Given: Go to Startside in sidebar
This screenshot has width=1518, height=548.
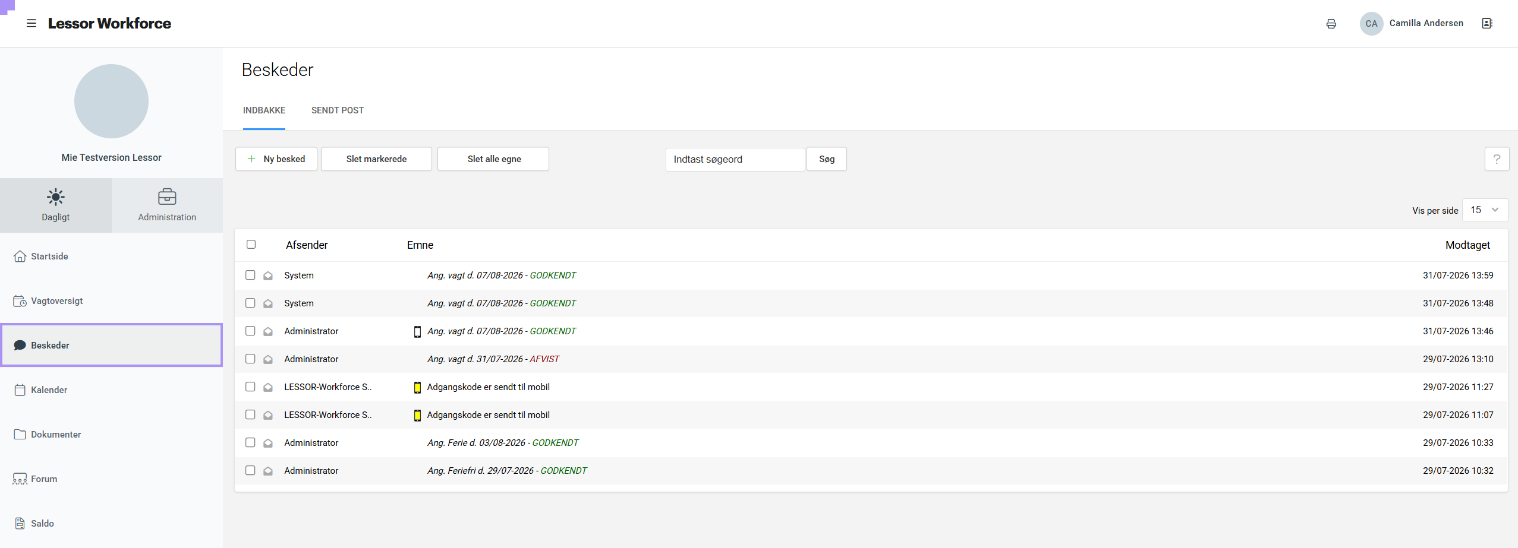Looking at the screenshot, I should pos(111,256).
